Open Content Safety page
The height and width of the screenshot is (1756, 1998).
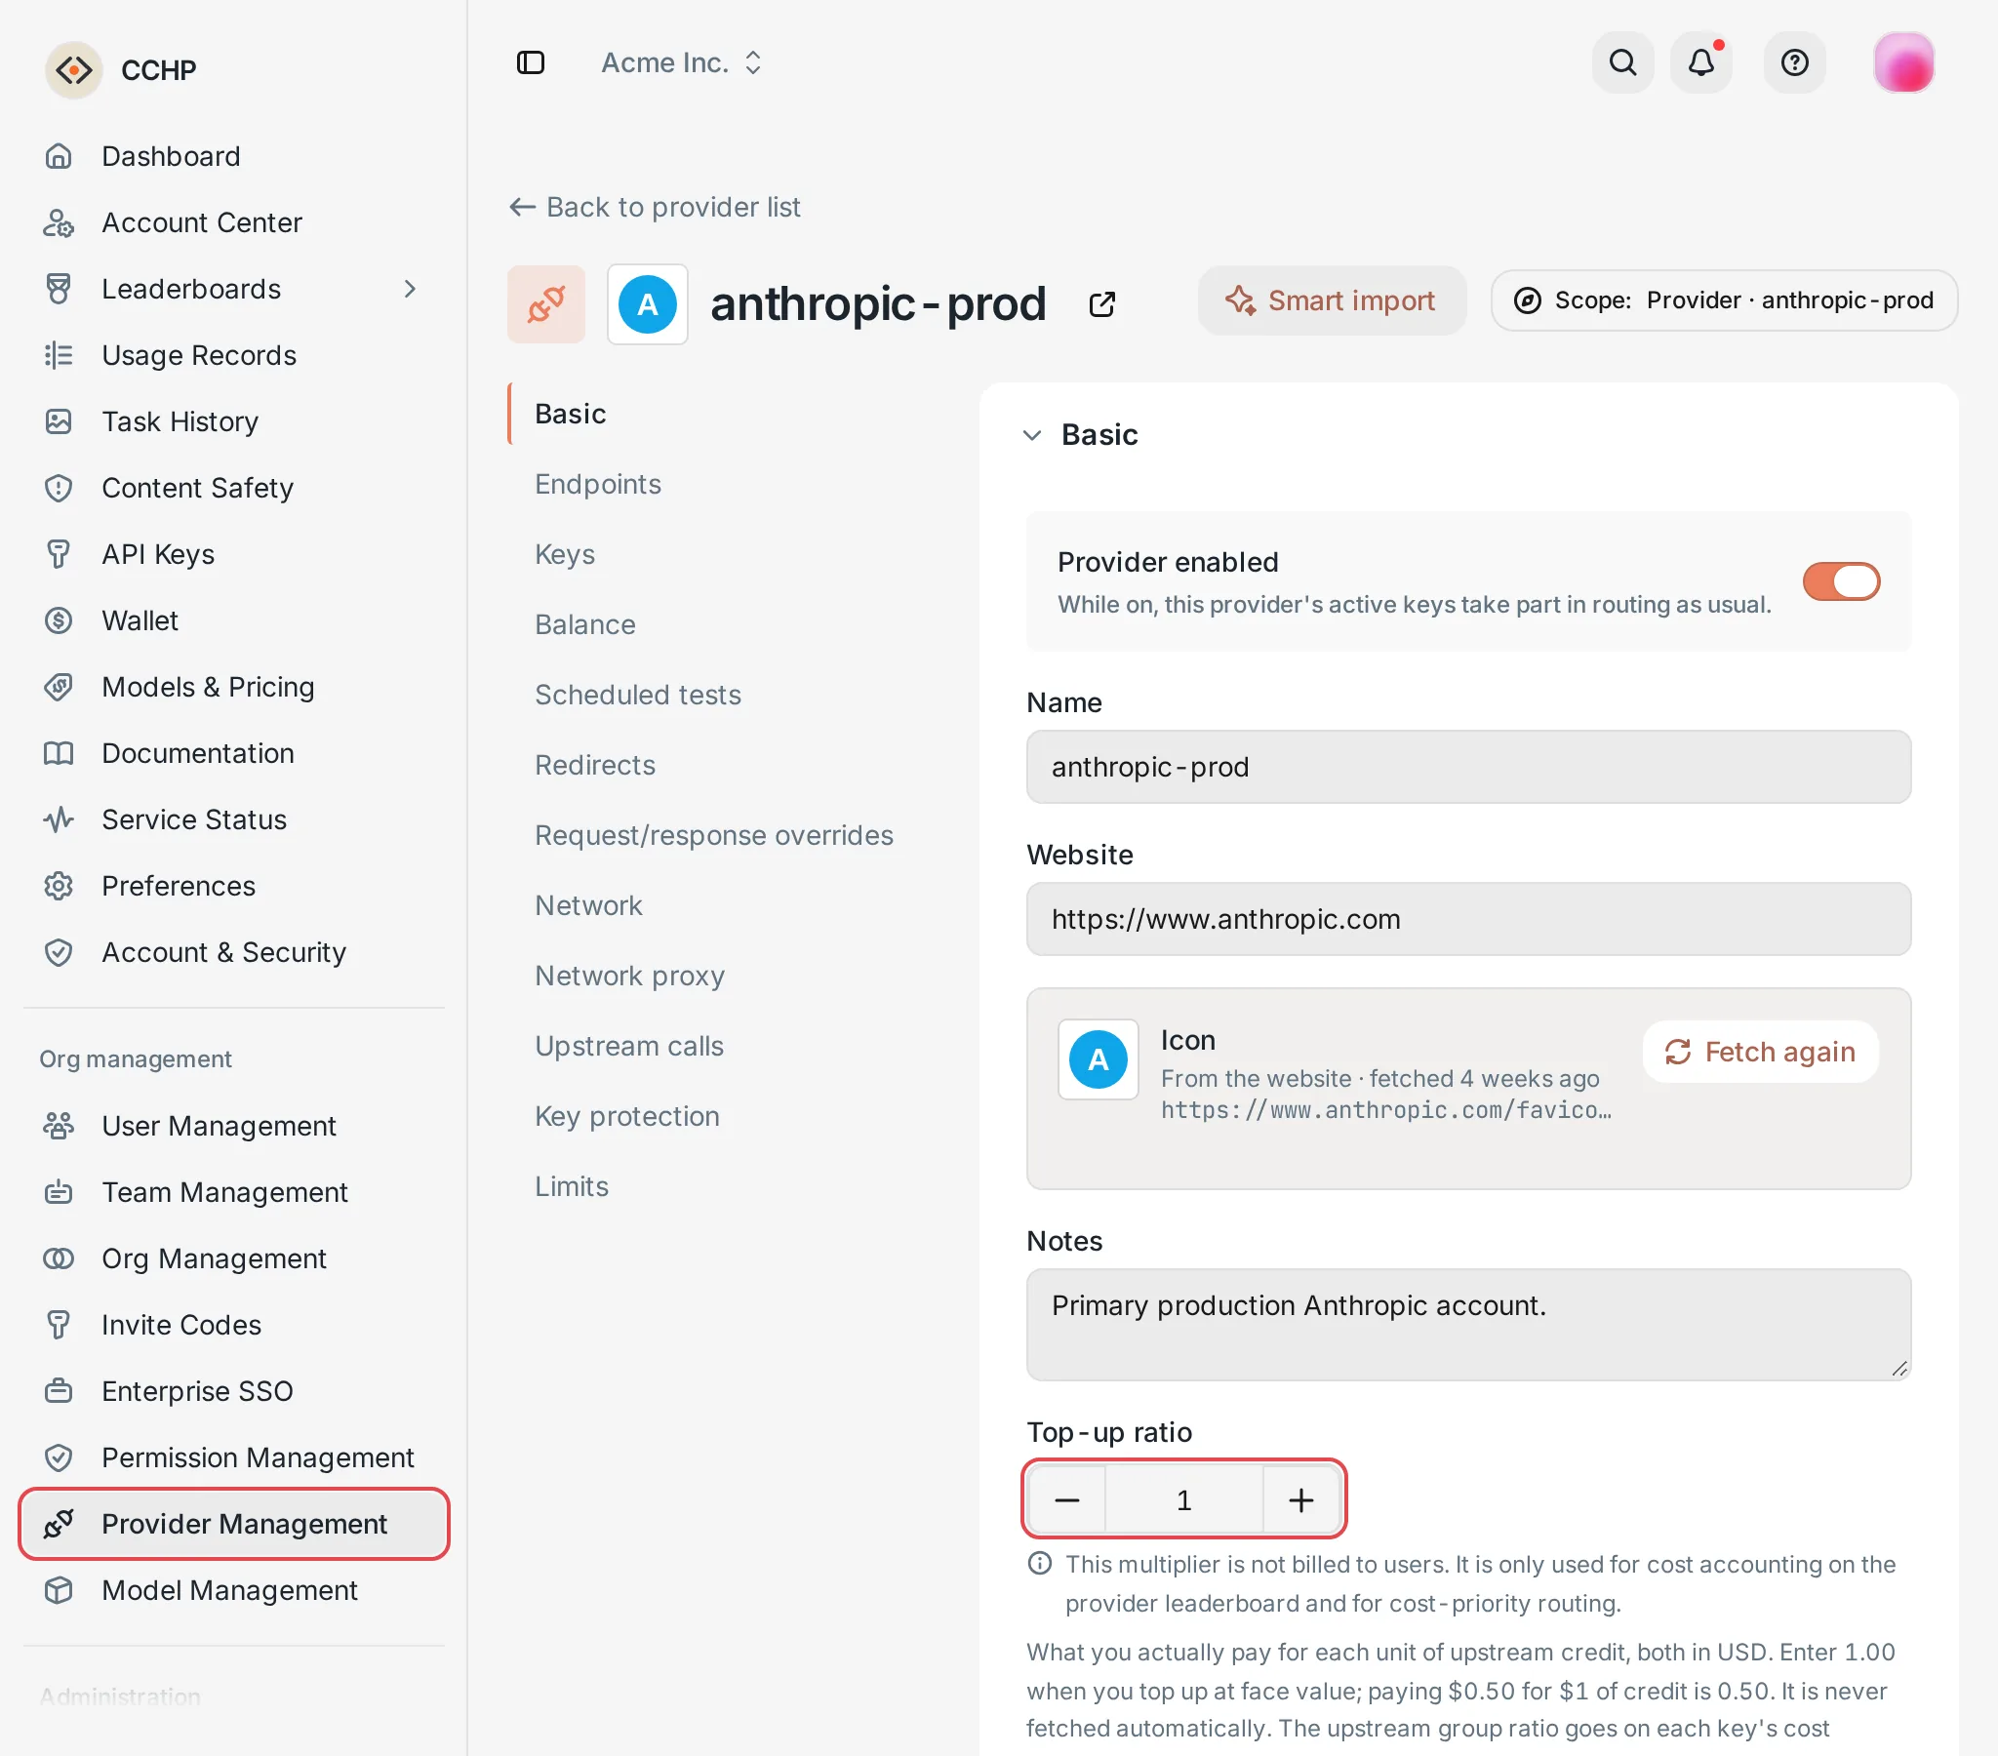233,488
